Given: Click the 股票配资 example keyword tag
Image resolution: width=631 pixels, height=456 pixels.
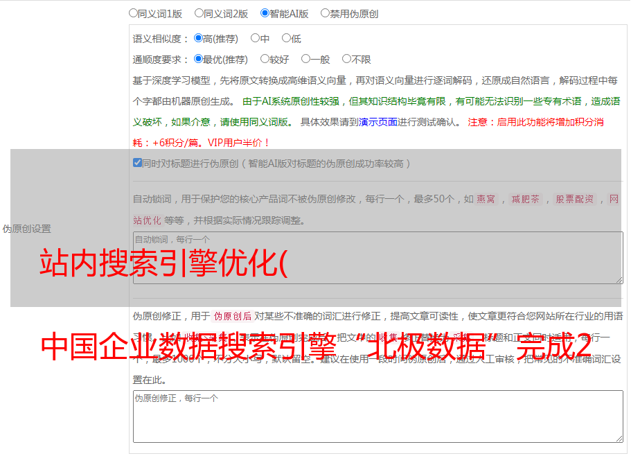Looking at the screenshot, I should coord(575,199).
